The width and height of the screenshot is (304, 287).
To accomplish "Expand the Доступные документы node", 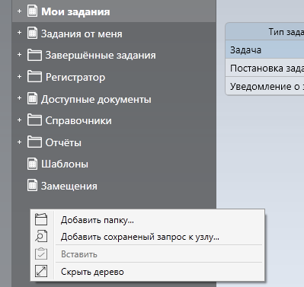I will [x=19, y=98].
